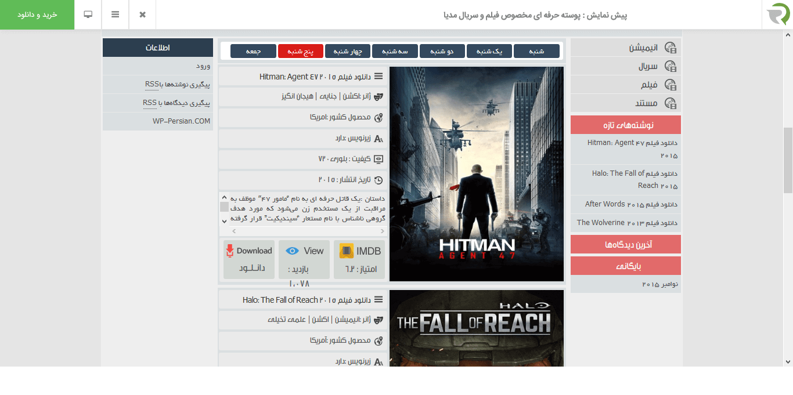
Task: Click the disc icon beside مستند category
Action: click(671, 104)
